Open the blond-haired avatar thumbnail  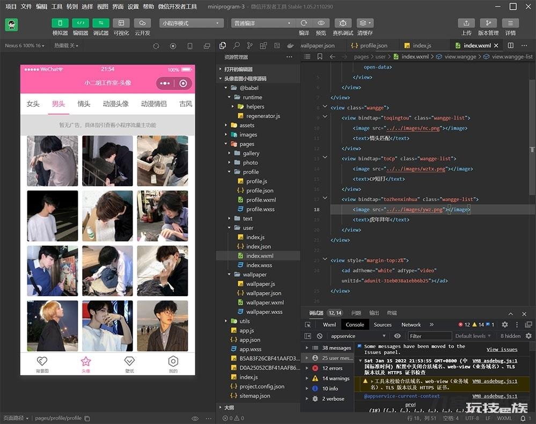click(x=52, y=326)
